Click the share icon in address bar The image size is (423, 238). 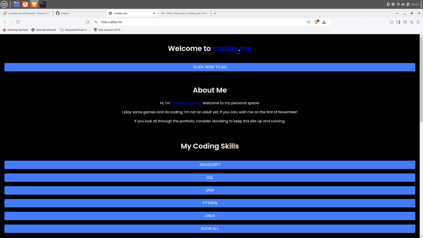(308, 22)
